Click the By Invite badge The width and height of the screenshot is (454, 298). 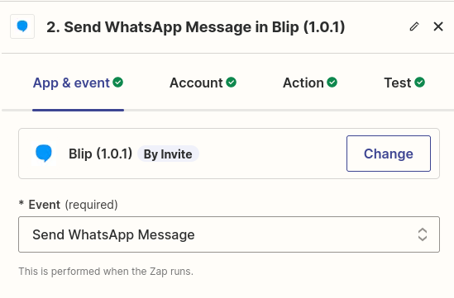[x=168, y=154]
